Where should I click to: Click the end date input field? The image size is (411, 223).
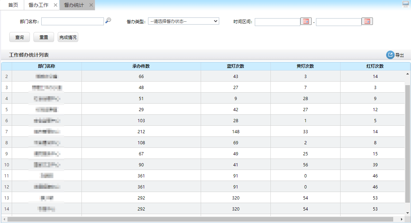pyautogui.click(x=338, y=22)
